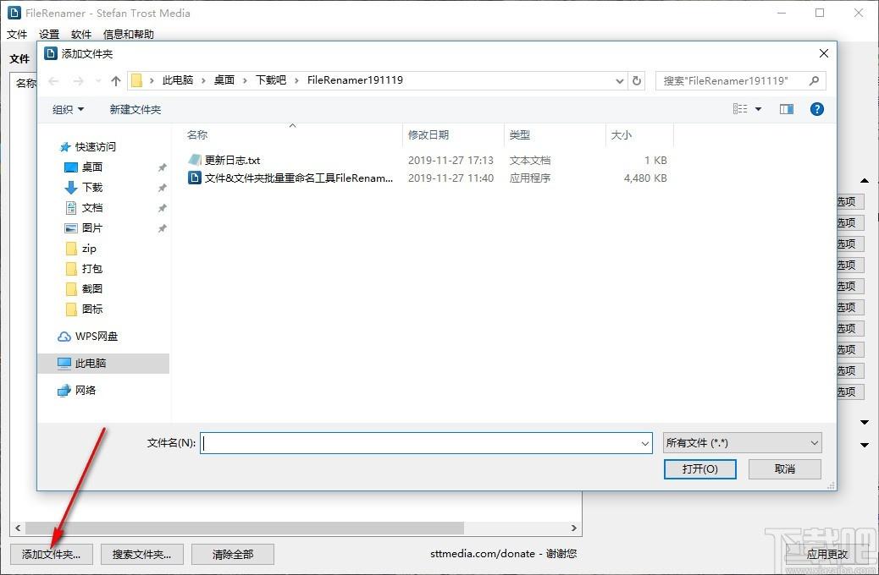Click 清除全部 button in FileRenamer
879x575 pixels.
233,555
